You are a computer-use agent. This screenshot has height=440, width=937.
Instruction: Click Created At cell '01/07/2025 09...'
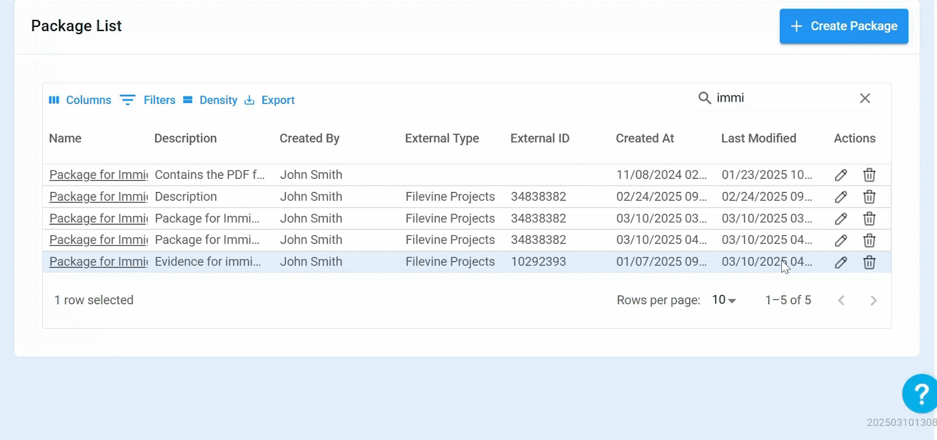[661, 262]
